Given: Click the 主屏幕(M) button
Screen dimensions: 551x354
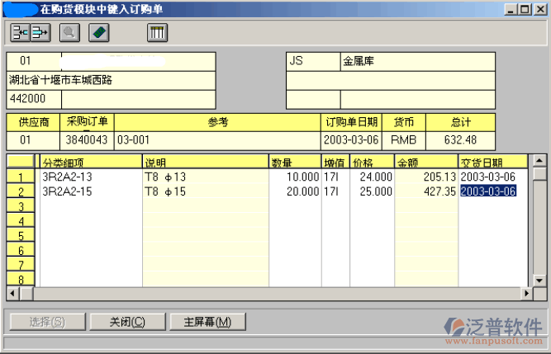Looking at the screenshot, I should pyautogui.click(x=201, y=322).
